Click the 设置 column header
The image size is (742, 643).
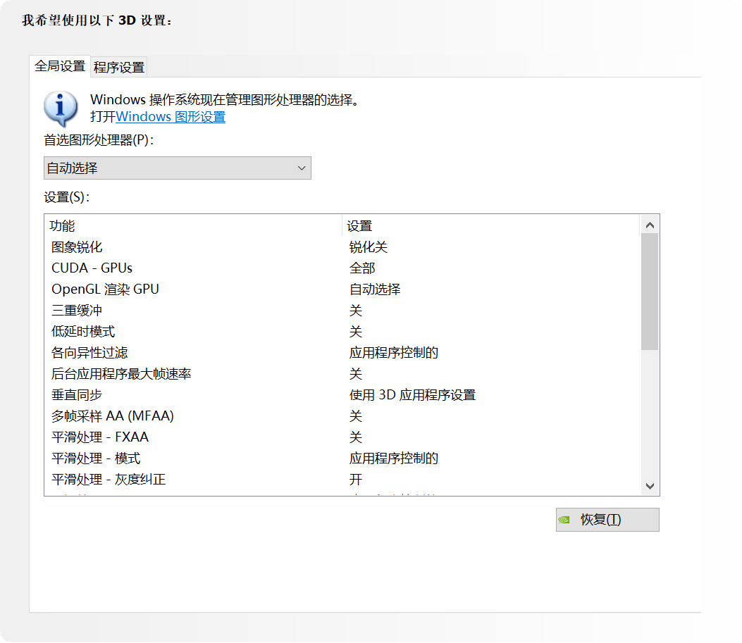490,226
